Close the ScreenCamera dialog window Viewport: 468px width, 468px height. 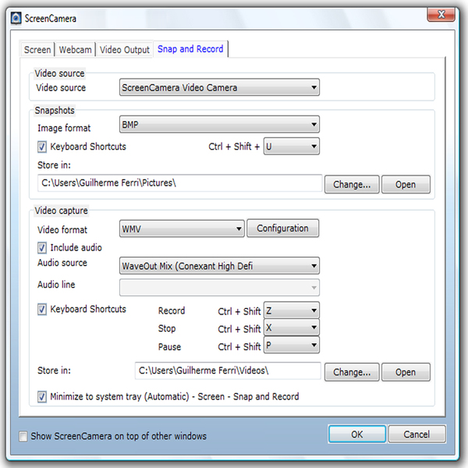point(441,15)
